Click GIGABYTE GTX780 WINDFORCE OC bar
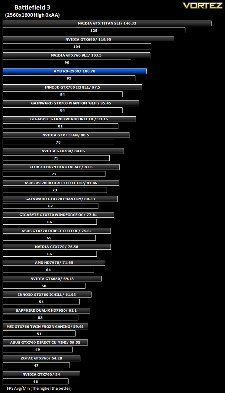This screenshot has width=225, height=393. click(x=69, y=119)
